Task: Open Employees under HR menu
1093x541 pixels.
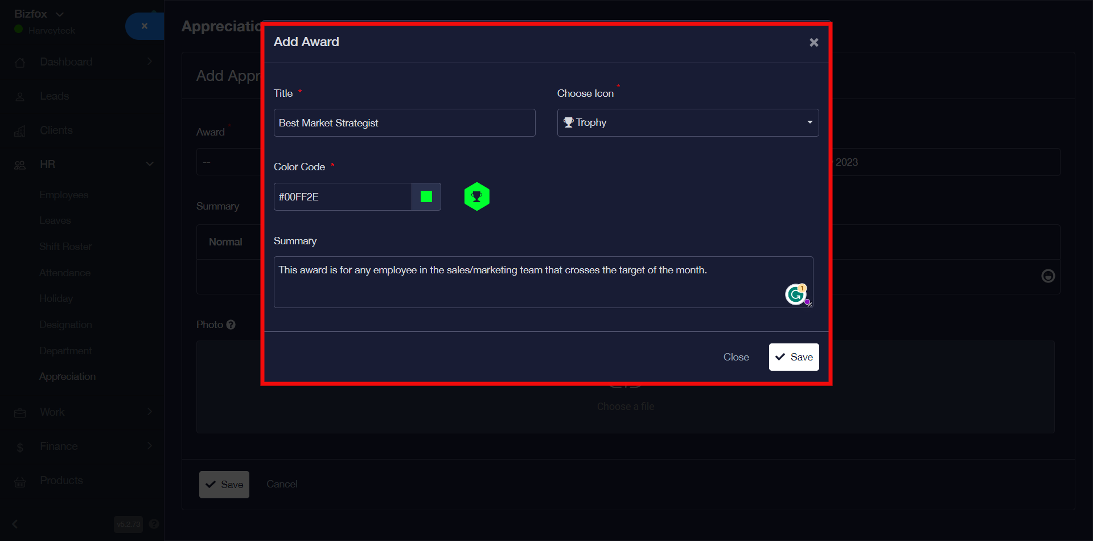Action: pyautogui.click(x=64, y=195)
